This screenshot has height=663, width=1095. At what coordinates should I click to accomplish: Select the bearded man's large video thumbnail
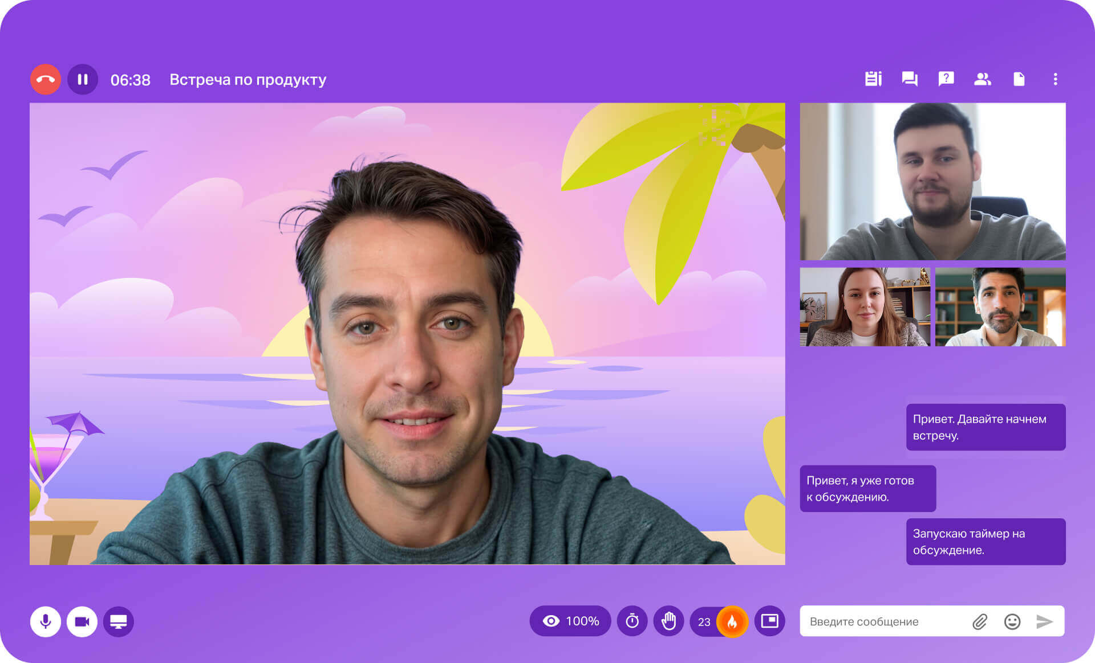tap(932, 181)
